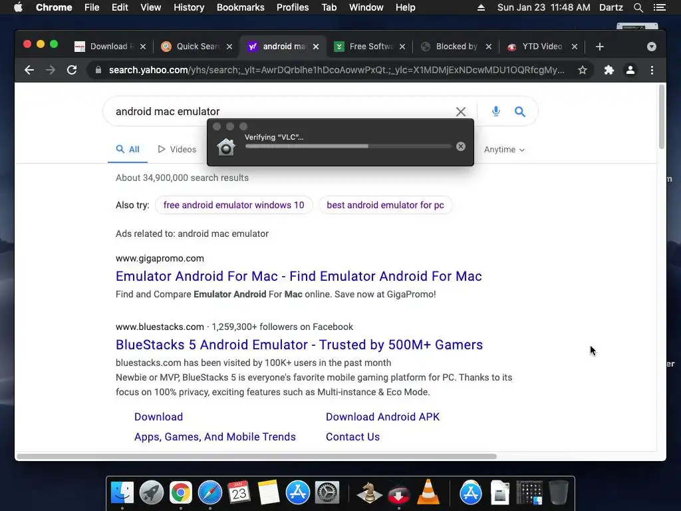Switch to the Download tab
Screen dimensions: 681x511
pyautogui.click(x=110, y=47)
